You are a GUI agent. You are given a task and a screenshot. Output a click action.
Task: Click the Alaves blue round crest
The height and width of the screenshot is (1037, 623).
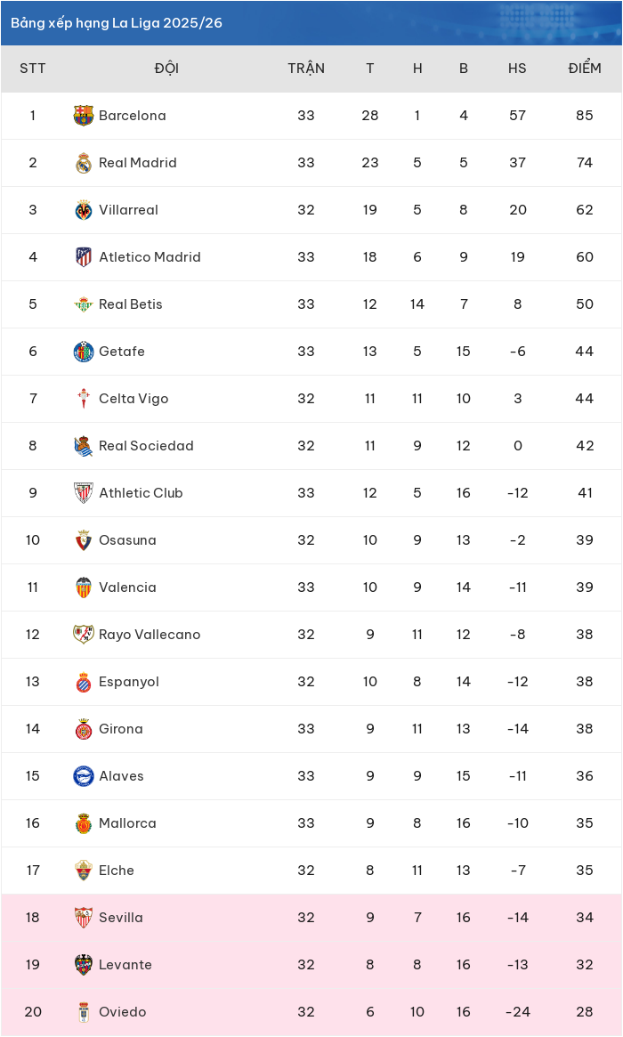84,776
